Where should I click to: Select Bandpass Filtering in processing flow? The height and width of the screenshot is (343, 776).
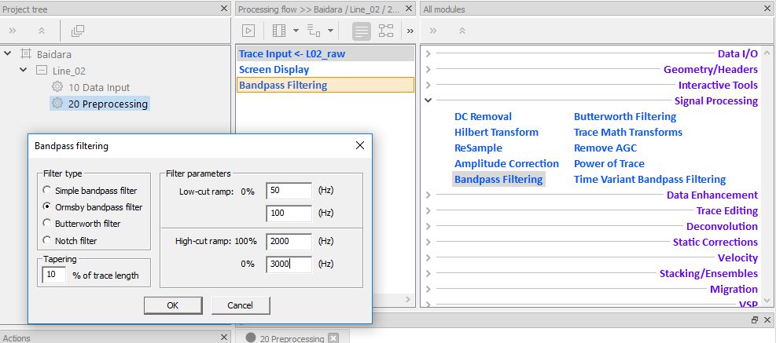pos(325,85)
